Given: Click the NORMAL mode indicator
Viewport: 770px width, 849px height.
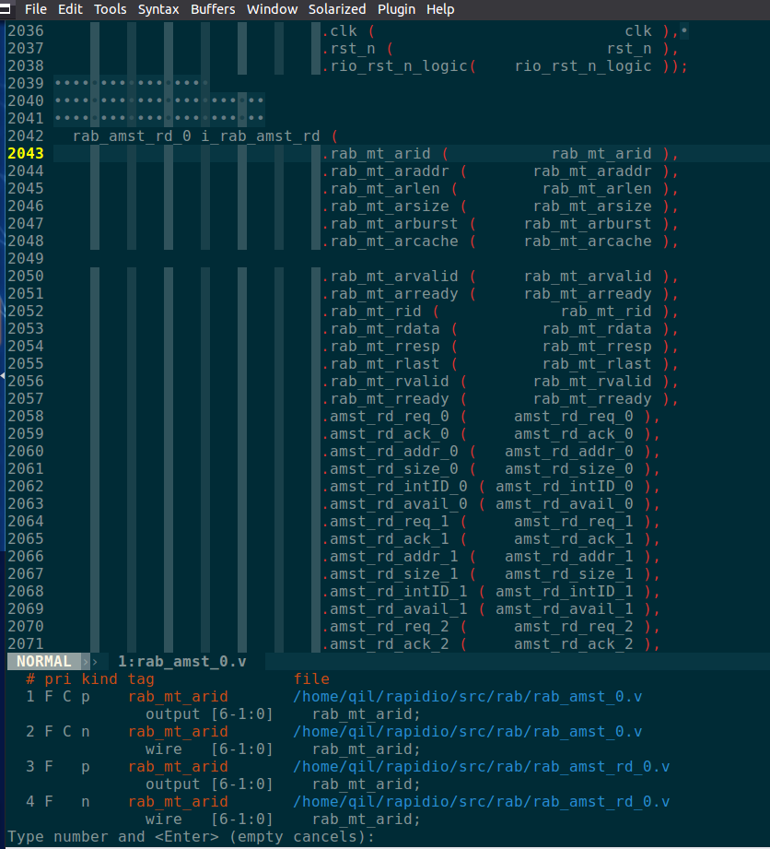Looking at the screenshot, I should 43,662.
